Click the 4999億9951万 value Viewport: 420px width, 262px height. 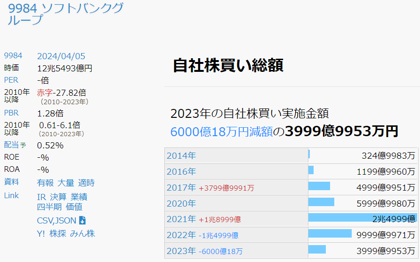point(386,187)
